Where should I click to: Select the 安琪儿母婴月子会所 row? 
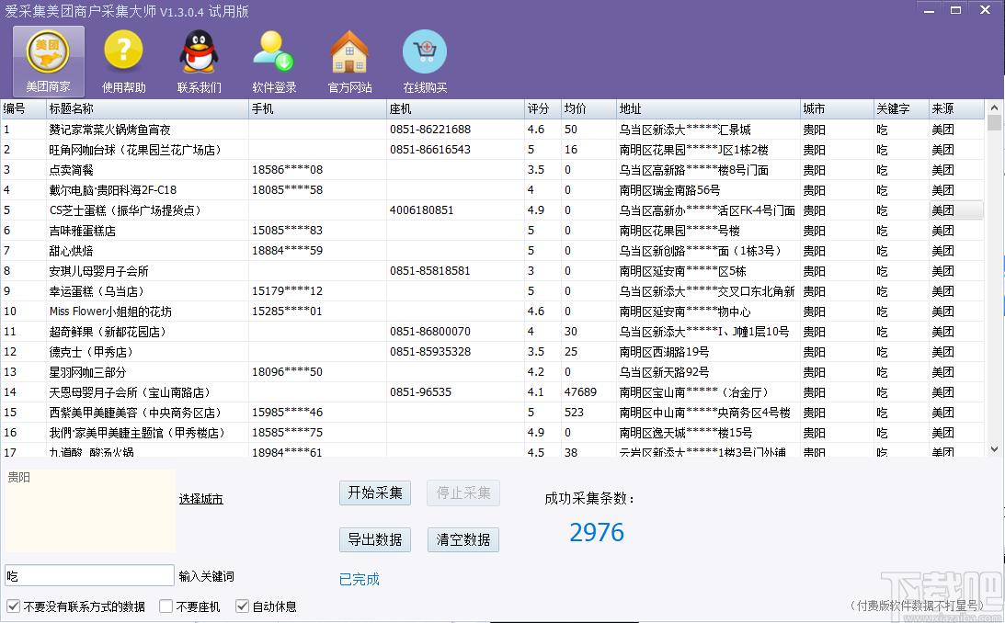(x=492, y=271)
